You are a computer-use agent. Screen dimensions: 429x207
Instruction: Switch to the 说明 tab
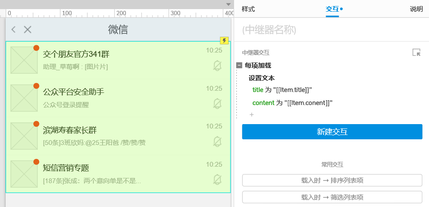pos(416,9)
